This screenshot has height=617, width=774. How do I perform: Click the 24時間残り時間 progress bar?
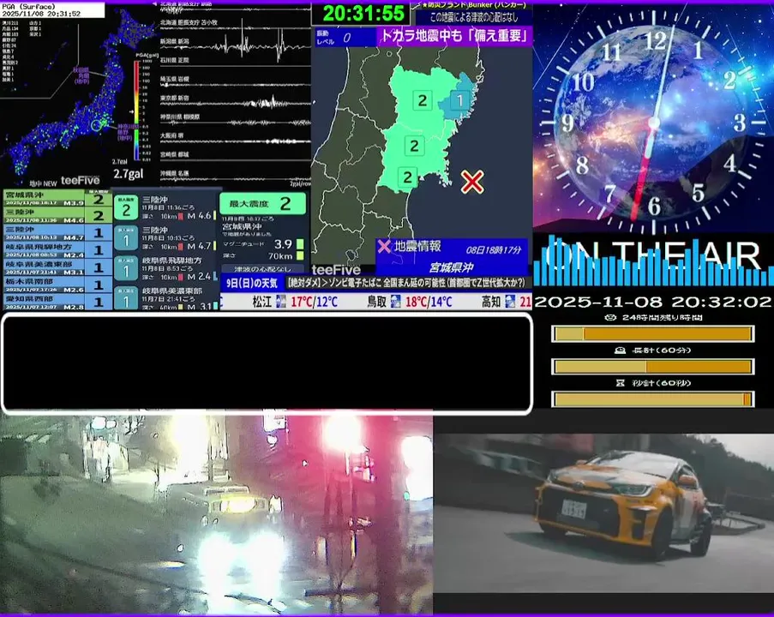coord(653,334)
